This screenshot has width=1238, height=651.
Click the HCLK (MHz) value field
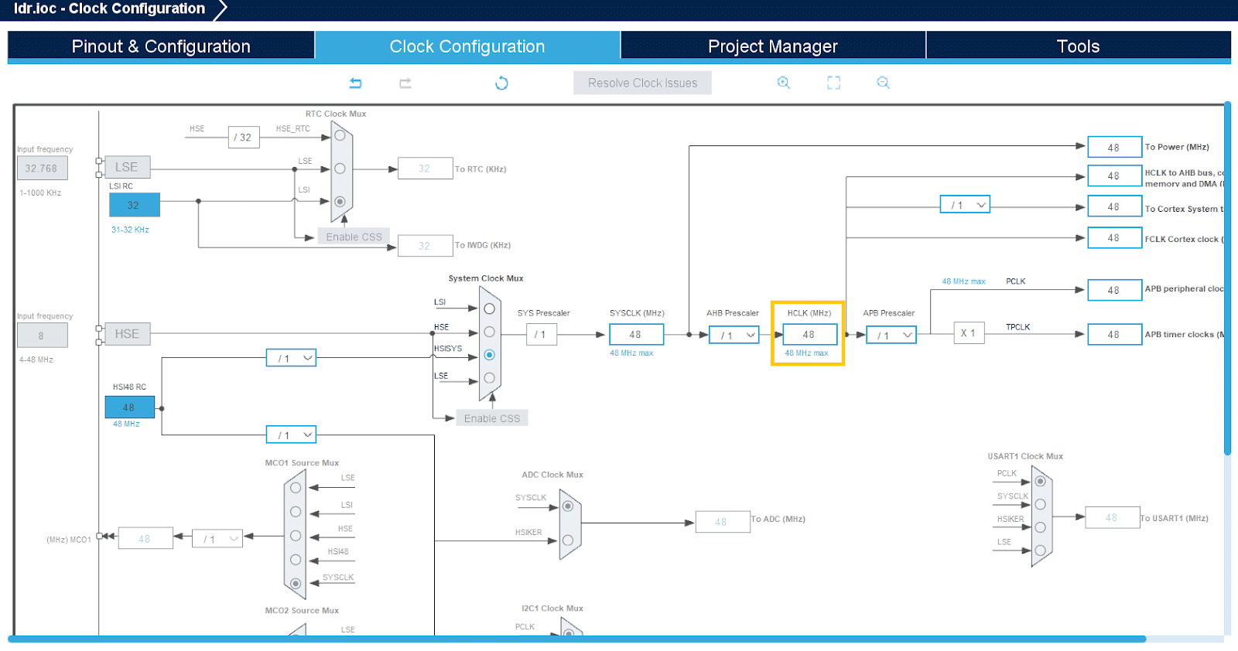click(x=809, y=335)
